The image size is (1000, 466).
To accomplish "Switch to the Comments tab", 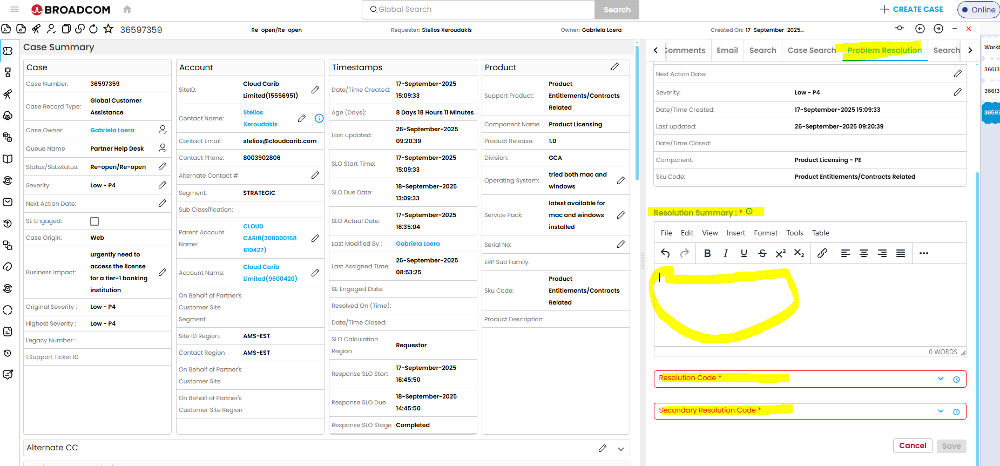I will [x=685, y=50].
